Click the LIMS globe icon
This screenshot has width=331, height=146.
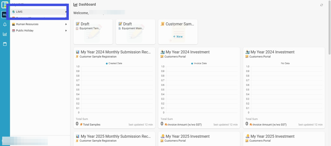(14, 12)
